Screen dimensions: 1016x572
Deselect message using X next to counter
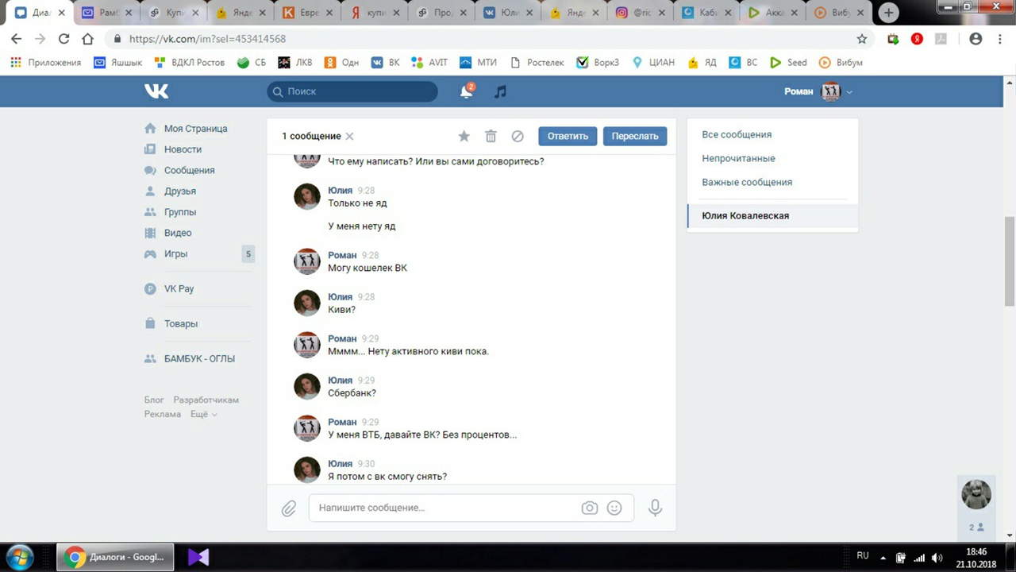(349, 136)
